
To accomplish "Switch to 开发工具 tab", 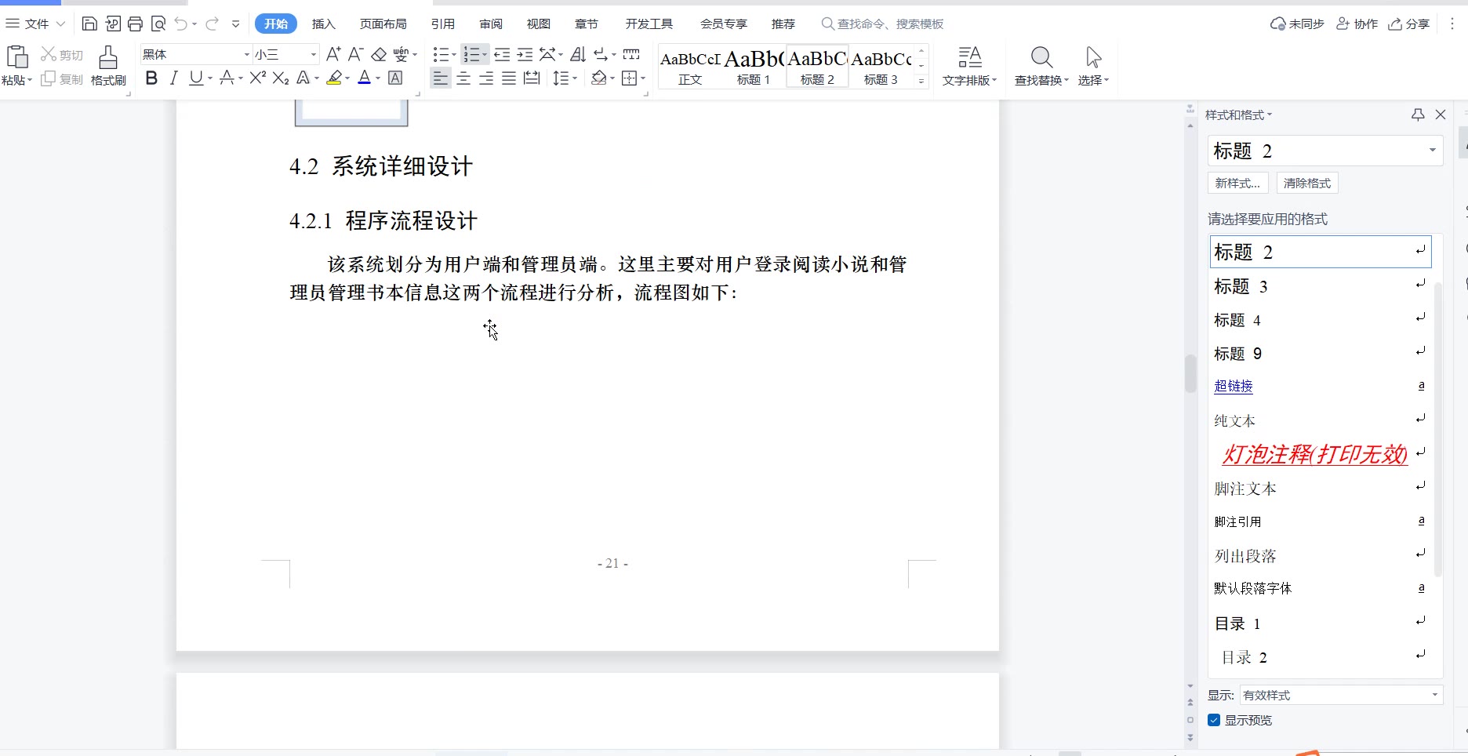I will [x=649, y=24].
